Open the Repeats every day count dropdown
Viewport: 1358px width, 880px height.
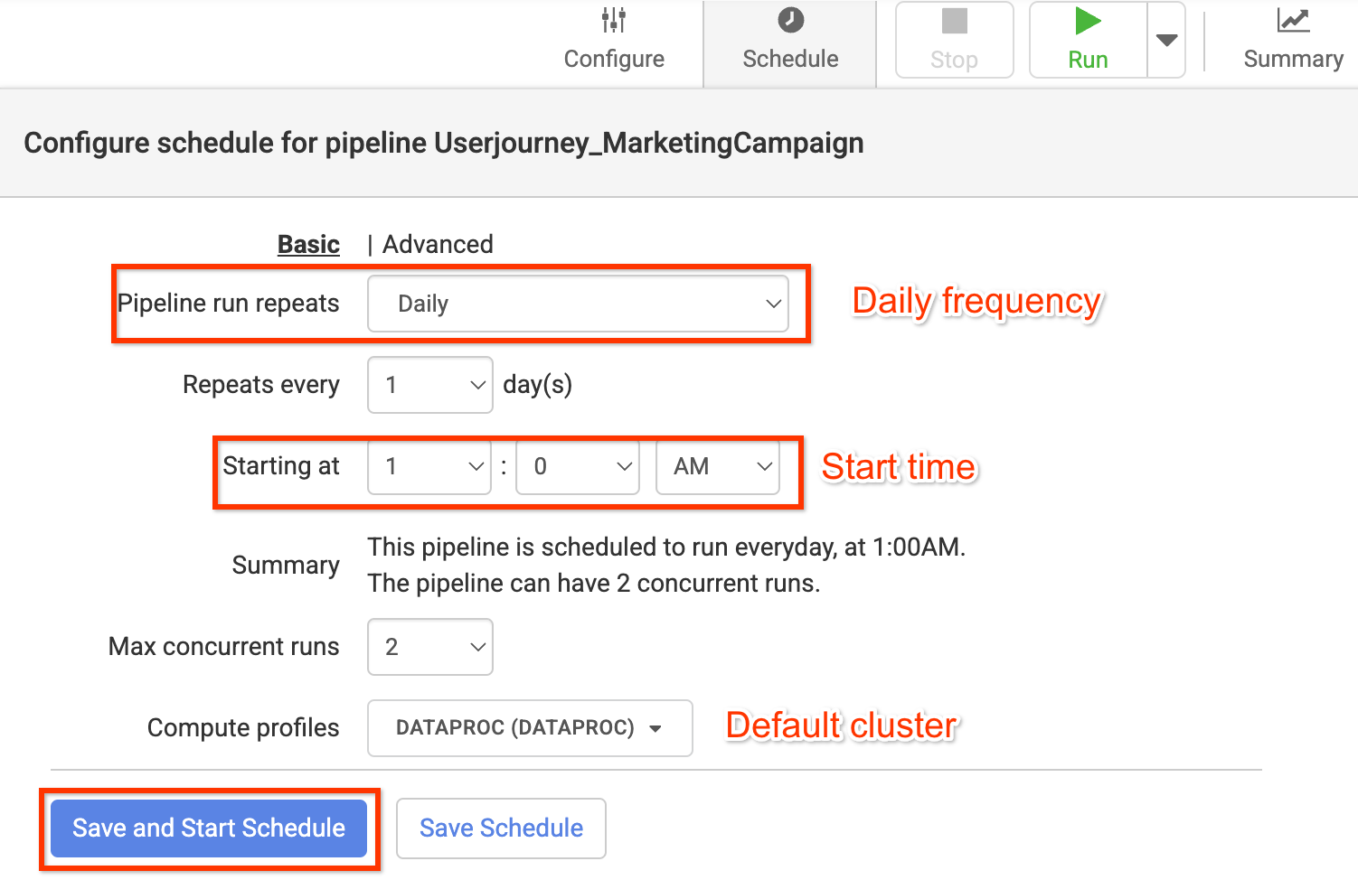tap(429, 385)
